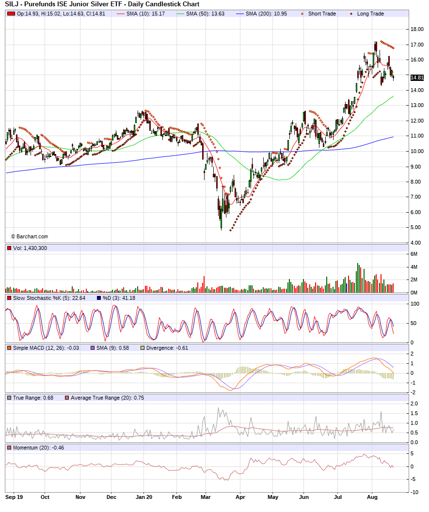Screen dimensions: 429x512
Task: Click the Sep 19 date axis label
Action: click(14, 497)
